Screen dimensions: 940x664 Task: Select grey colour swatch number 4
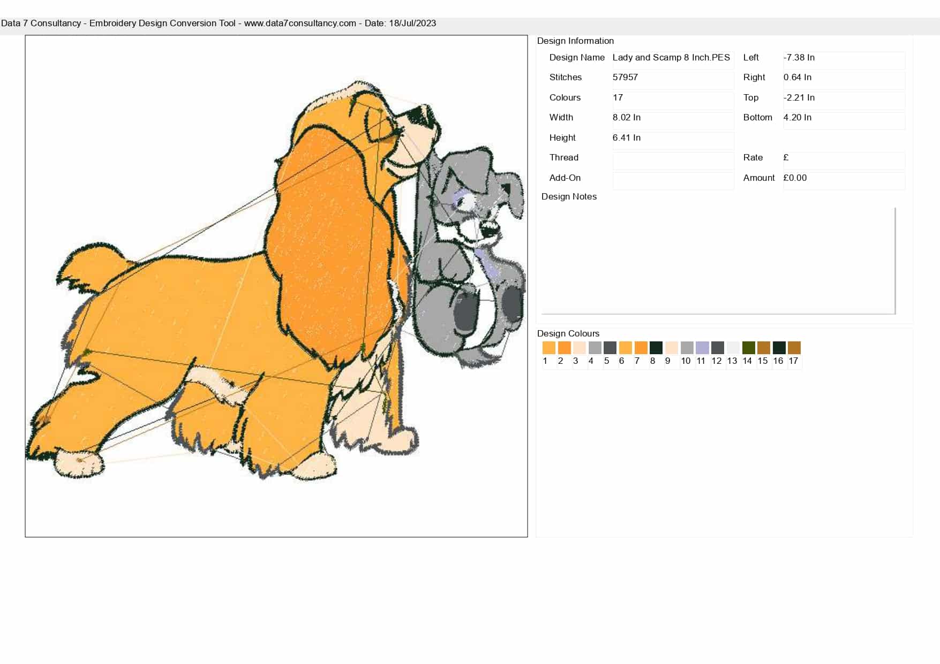coord(595,348)
